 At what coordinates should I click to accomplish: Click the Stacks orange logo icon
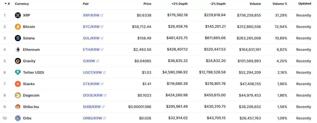18,84
